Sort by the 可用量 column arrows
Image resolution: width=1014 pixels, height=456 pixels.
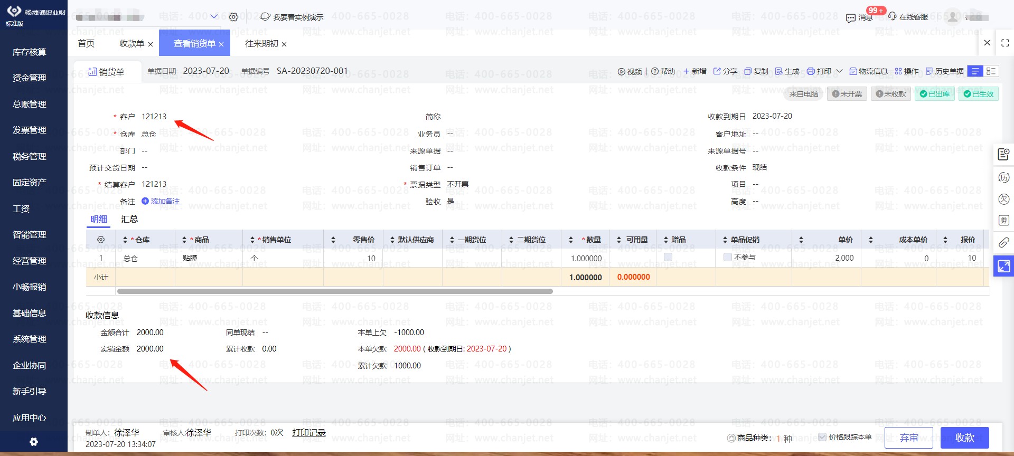pos(619,240)
